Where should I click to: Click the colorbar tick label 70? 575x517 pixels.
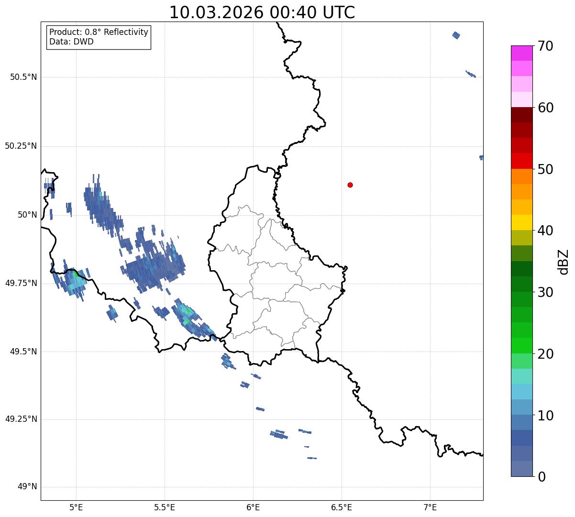[545, 46]
